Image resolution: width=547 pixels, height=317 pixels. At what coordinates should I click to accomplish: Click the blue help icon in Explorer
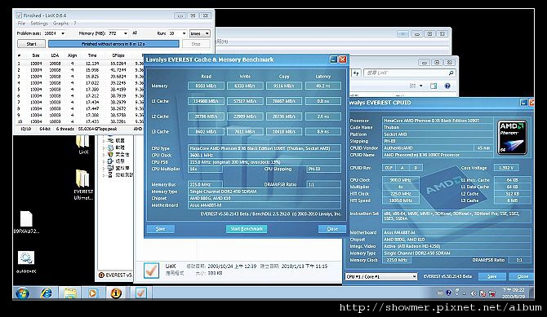(x=447, y=86)
